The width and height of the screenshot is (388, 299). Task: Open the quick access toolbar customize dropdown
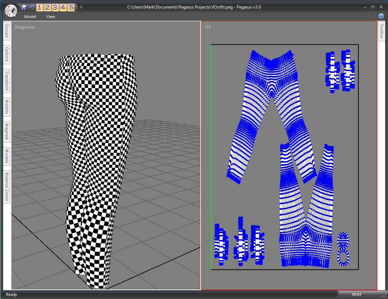(81, 7)
